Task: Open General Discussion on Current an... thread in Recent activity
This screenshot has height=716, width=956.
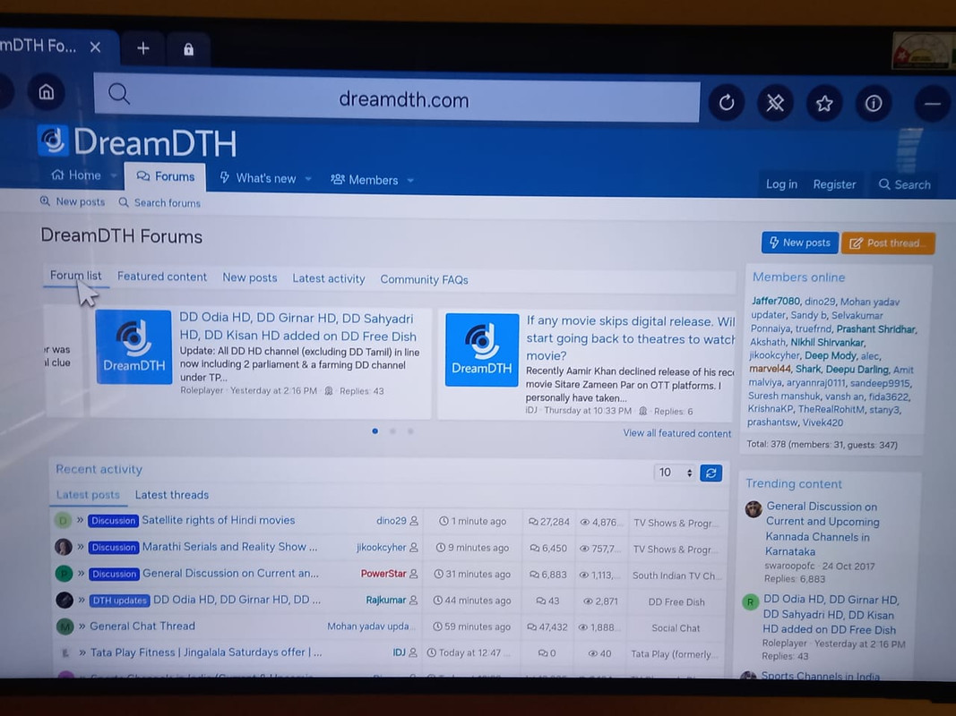Action: (230, 573)
